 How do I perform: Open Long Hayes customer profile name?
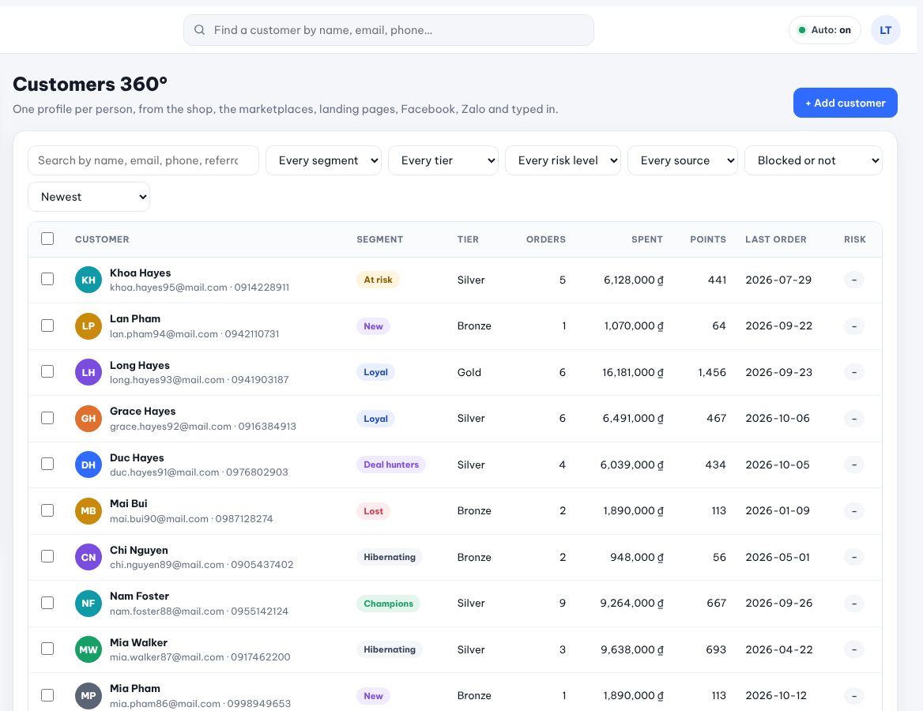140,366
